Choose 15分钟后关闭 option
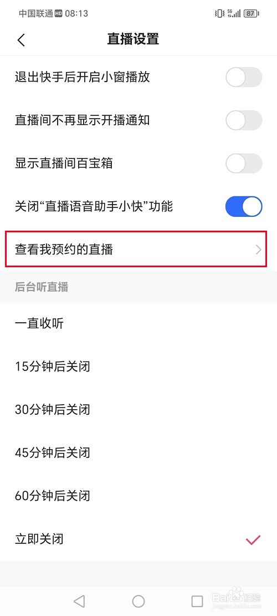Image resolution: width=277 pixels, height=616 pixels. tap(138, 366)
